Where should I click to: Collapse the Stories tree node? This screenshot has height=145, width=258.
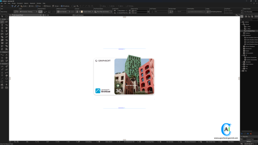(x=242, y=24)
